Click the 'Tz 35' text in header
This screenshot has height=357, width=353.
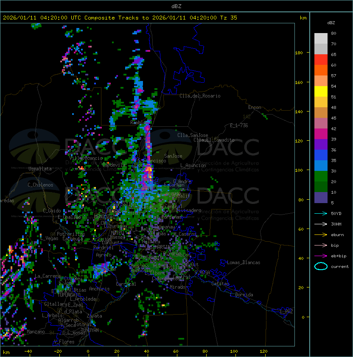click(229, 18)
